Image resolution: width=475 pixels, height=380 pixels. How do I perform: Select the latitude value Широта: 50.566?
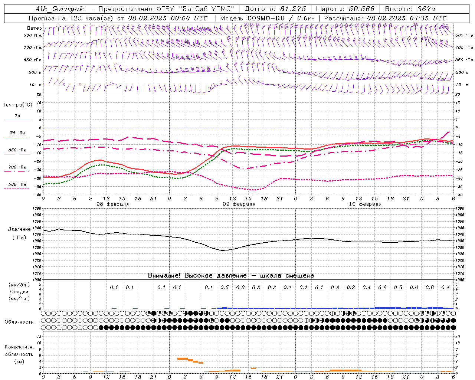345,9
